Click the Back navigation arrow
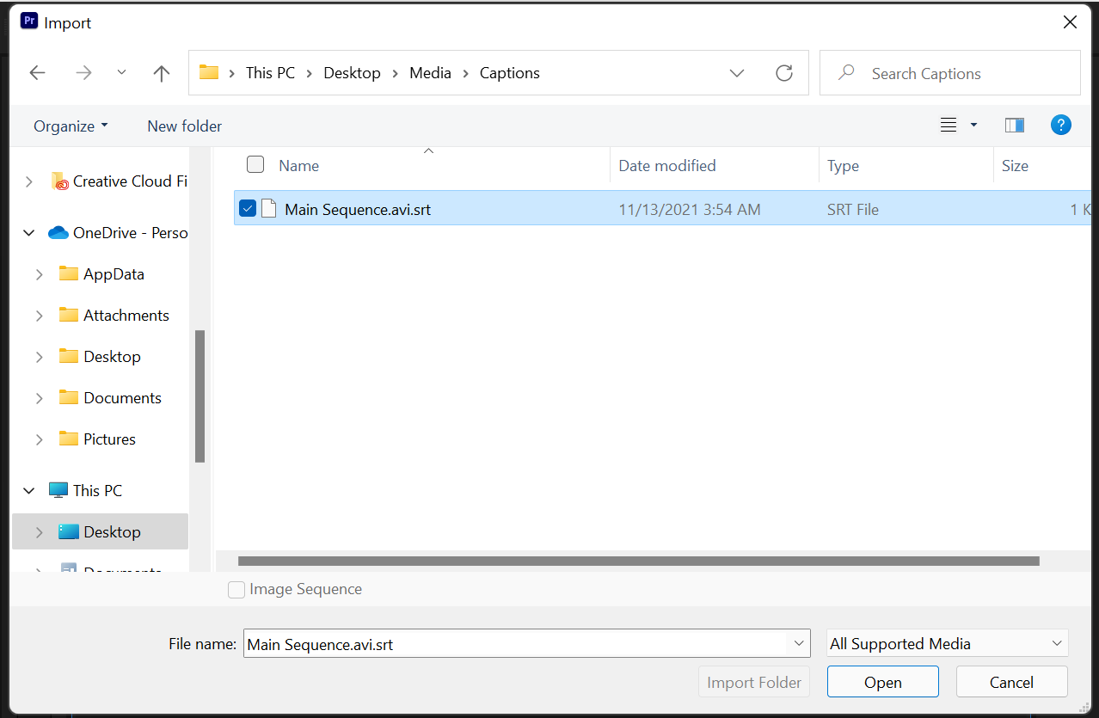 point(37,73)
